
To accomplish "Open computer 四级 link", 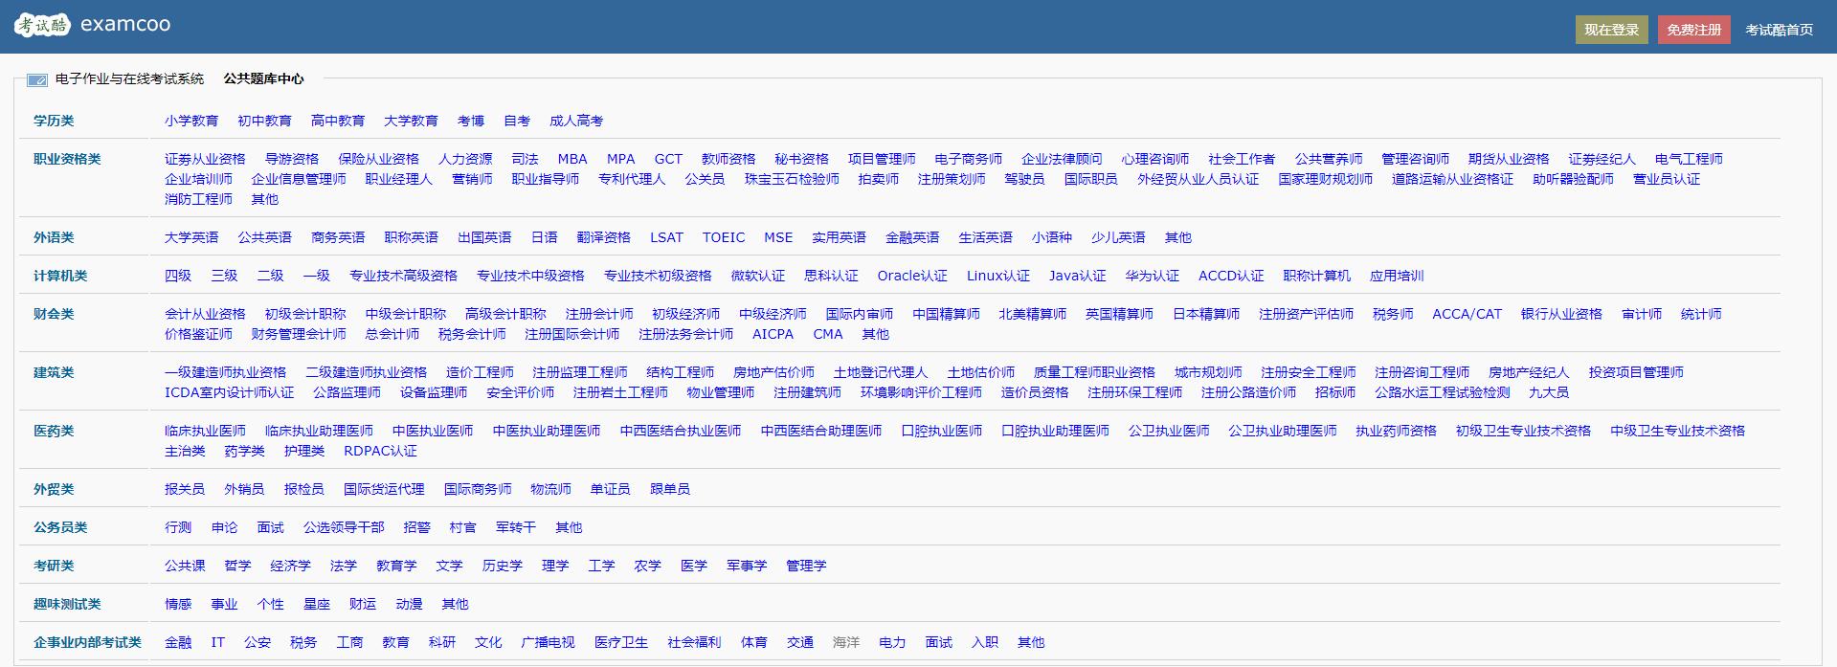I will tap(178, 276).
